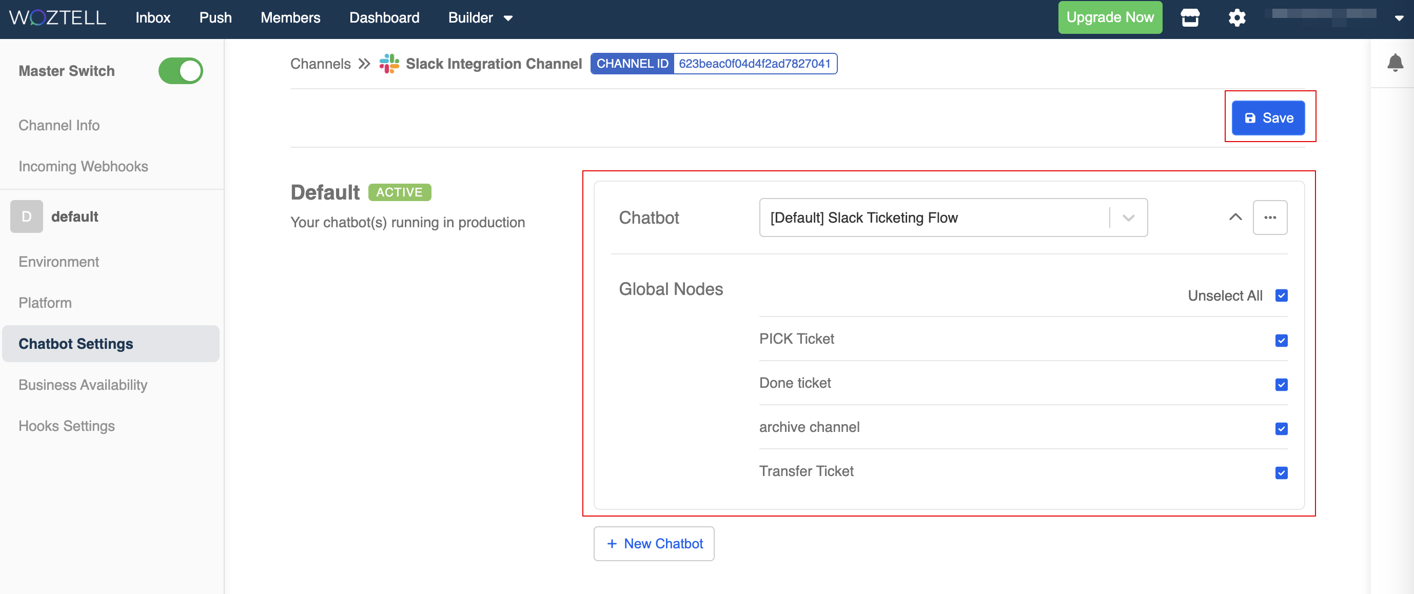Click the default environment D avatar
1414x594 pixels.
pyautogui.click(x=26, y=216)
